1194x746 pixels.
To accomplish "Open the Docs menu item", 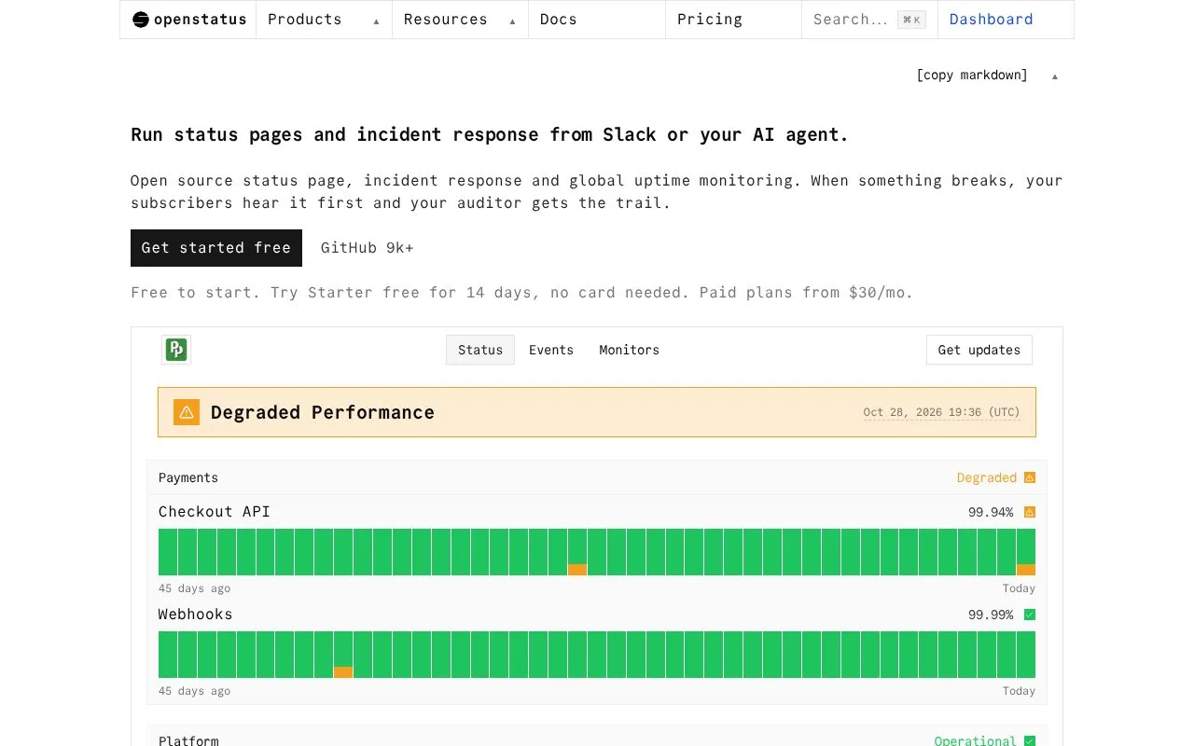I will click(597, 20).
